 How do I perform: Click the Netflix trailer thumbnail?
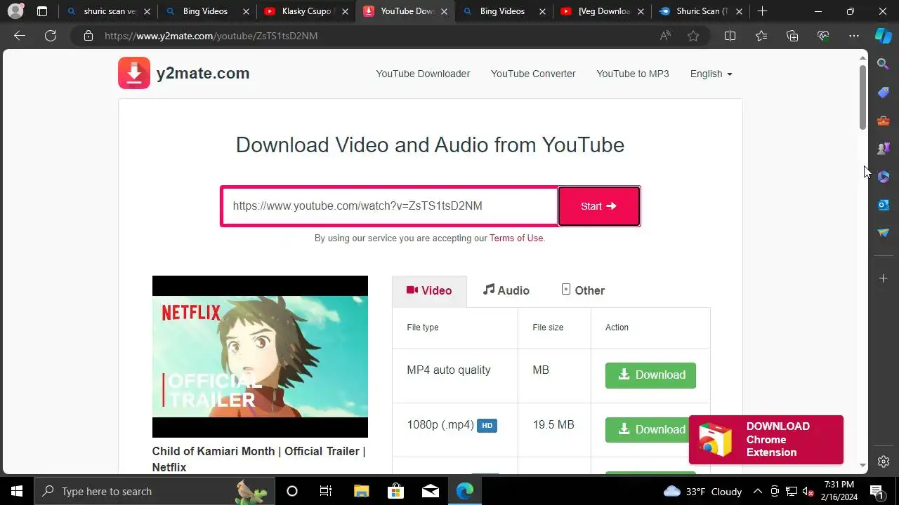click(x=260, y=356)
